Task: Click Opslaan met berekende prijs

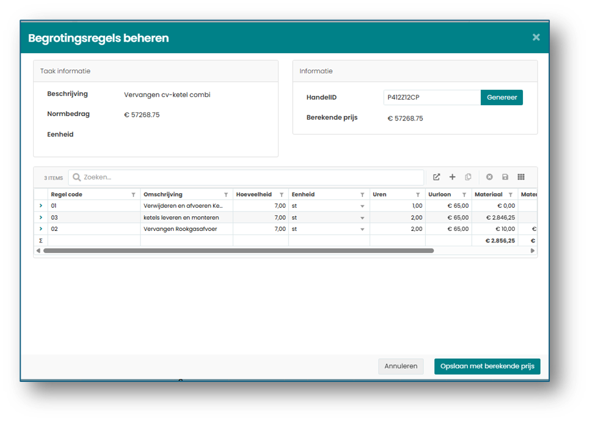Action: point(487,366)
